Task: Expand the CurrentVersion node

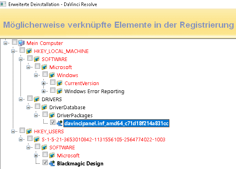Action: pyautogui.click(x=43, y=83)
